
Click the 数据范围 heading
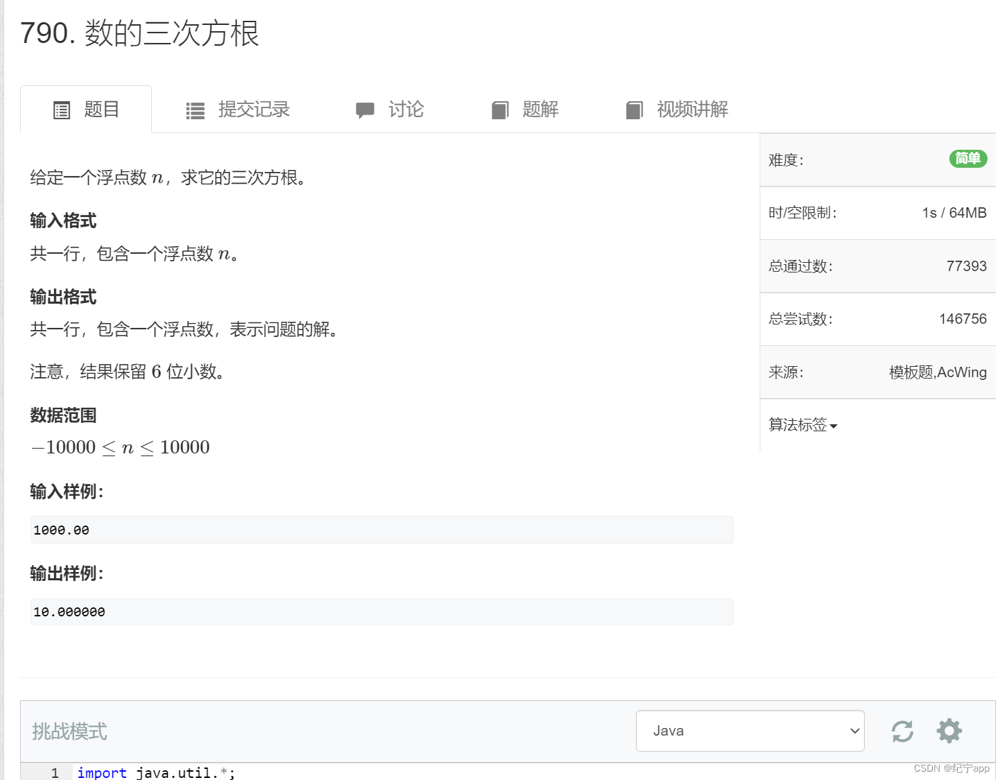[63, 416]
